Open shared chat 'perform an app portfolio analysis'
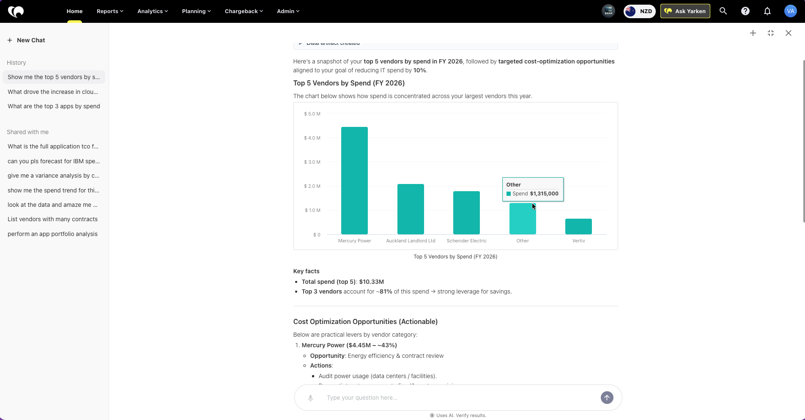The height and width of the screenshot is (420, 805). (x=54, y=234)
